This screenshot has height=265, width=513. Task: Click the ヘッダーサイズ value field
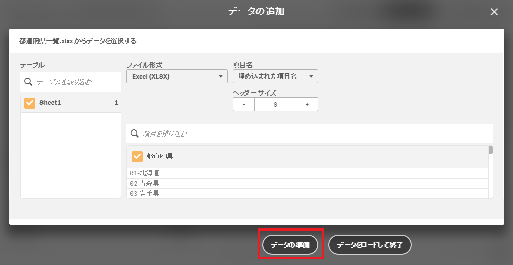[275, 104]
